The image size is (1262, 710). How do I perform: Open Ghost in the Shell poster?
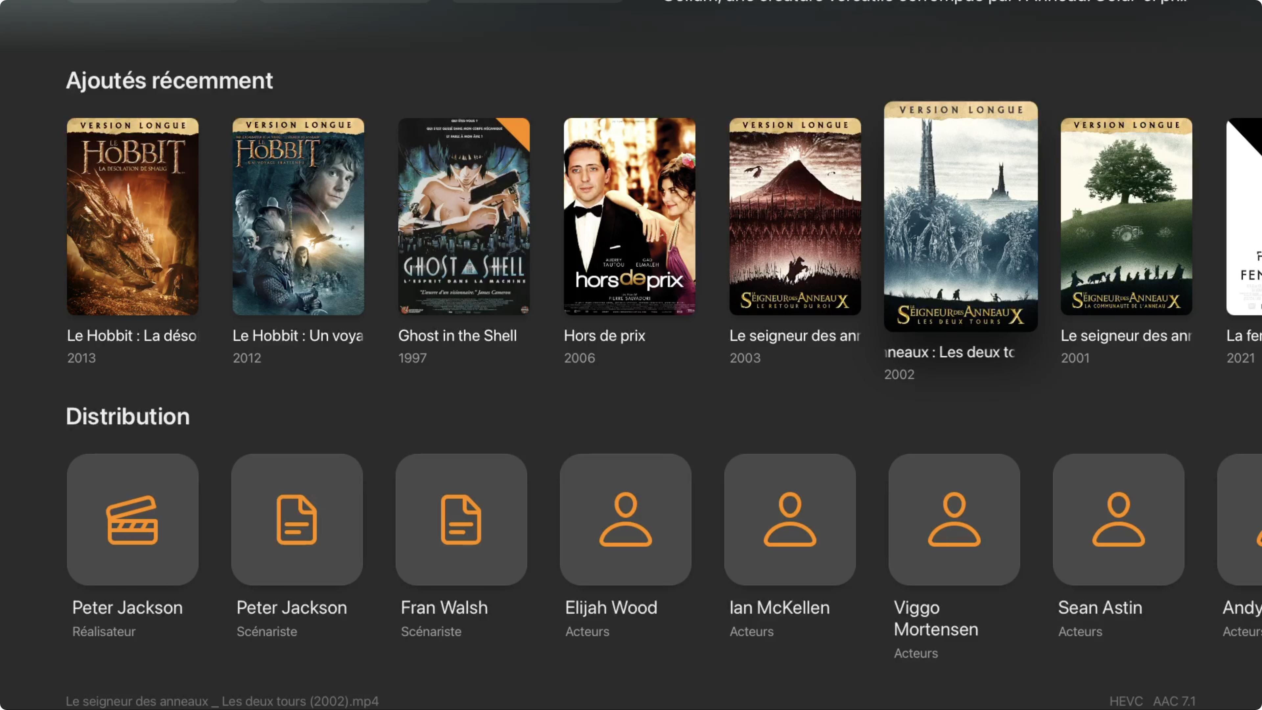click(463, 216)
